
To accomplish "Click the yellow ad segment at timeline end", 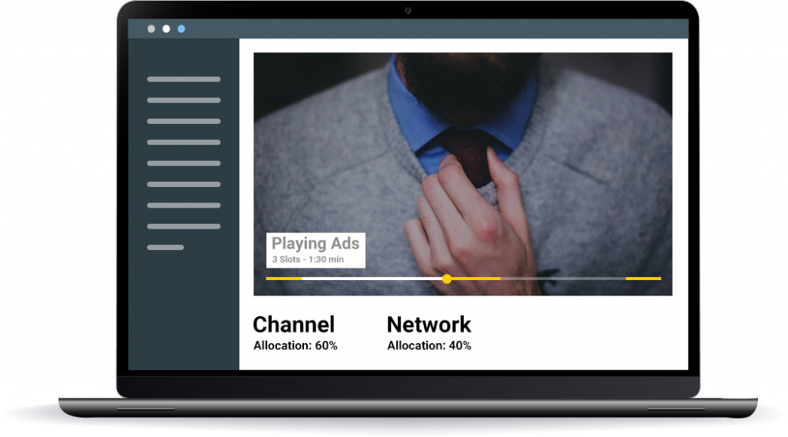I will 643,279.
